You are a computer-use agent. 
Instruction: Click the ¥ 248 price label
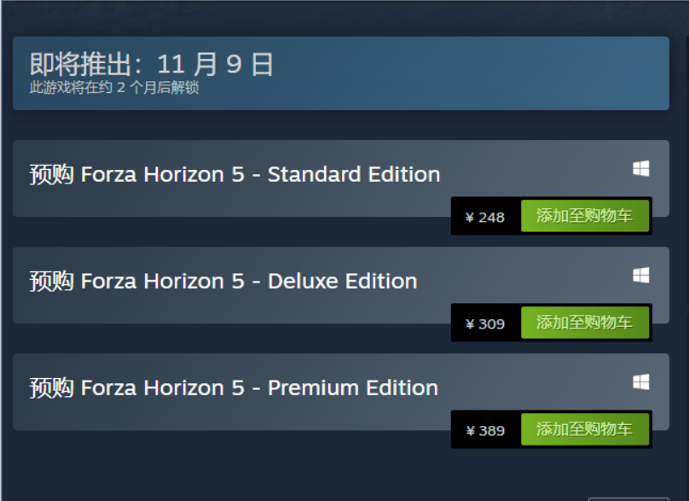(485, 218)
